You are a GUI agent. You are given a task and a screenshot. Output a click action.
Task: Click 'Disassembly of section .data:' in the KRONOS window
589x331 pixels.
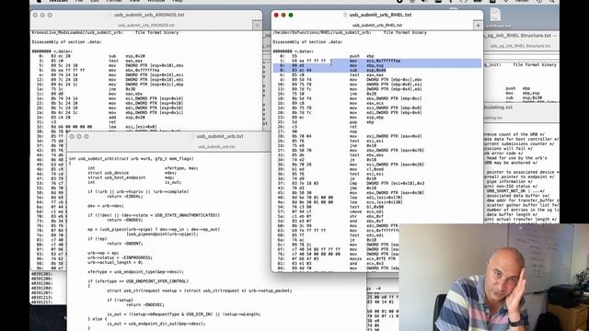[66, 42]
